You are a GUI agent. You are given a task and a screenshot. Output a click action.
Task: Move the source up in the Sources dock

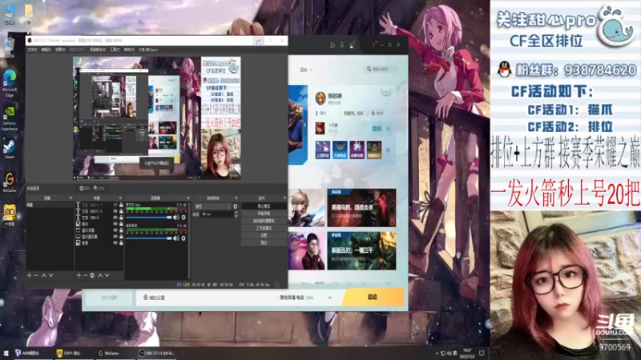[x=100, y=275]
